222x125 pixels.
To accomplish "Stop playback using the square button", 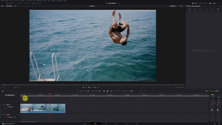I will click(x=89, y=87).
